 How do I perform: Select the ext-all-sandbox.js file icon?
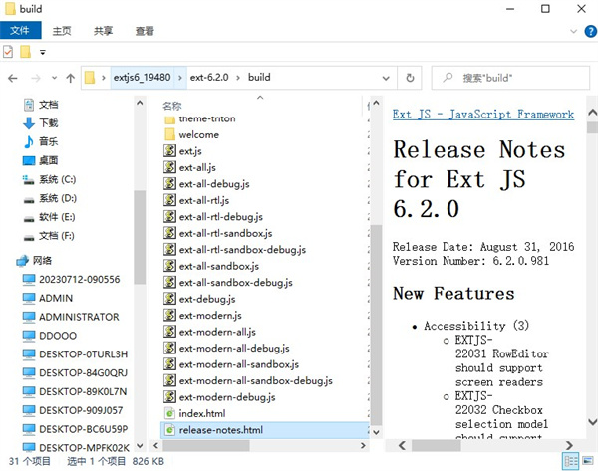pyautogui.click(x=169, y=266)
